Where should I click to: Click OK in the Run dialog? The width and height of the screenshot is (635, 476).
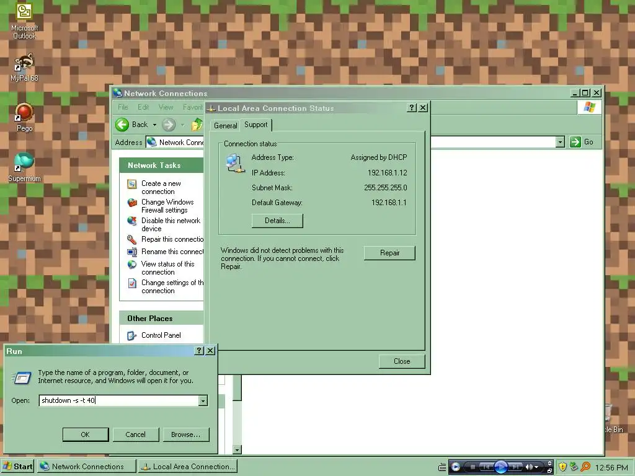pos(86,434)
